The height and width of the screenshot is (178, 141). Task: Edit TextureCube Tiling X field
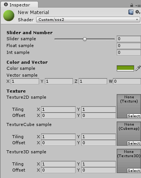(58, 137)
